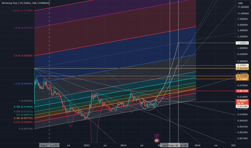Image resolution: width=251 pixels, height=148 pixels.
Task: Click the 0.001900 price axis value
Action: pyautogui.click(x=243, y=139)
